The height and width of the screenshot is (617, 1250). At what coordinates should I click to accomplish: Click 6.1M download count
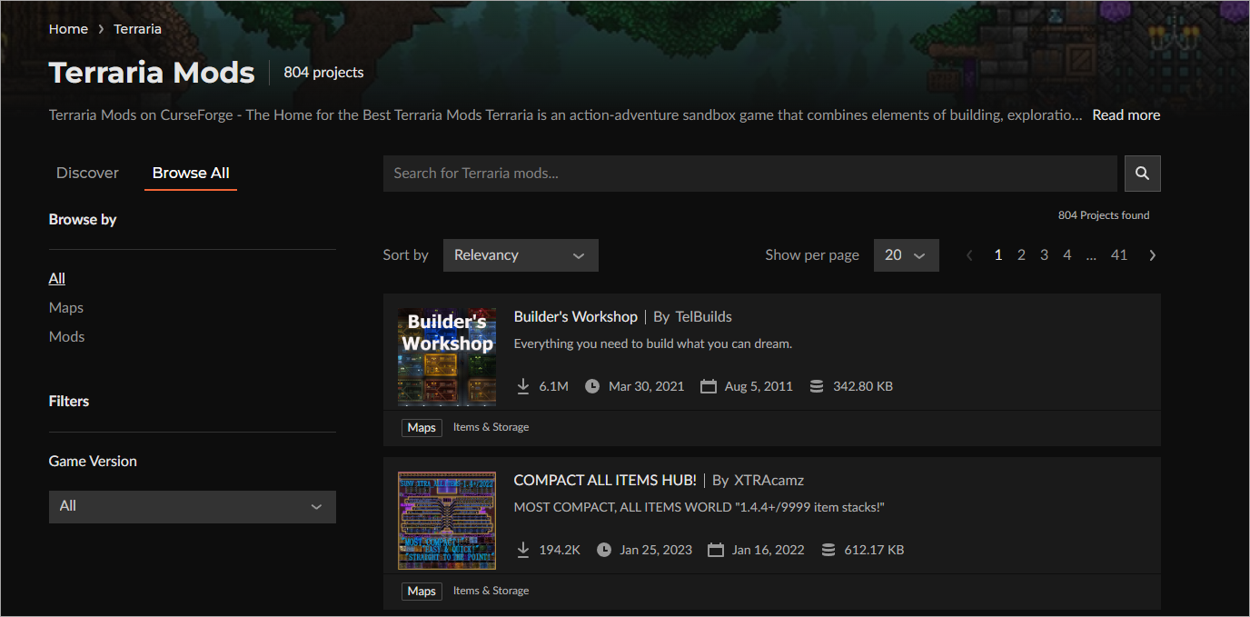click(553, 386)
